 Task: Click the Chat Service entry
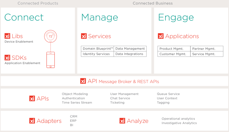coord(120,98)
